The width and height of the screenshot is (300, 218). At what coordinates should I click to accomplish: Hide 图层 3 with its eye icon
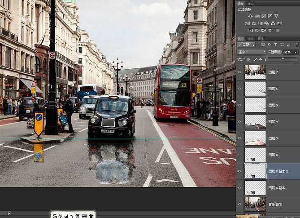tap(239, 138)
